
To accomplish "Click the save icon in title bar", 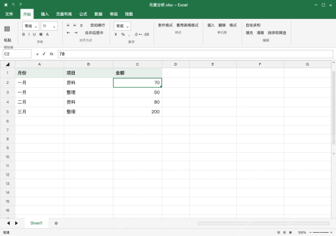I will pyautogui.click(x=6, y=5).
